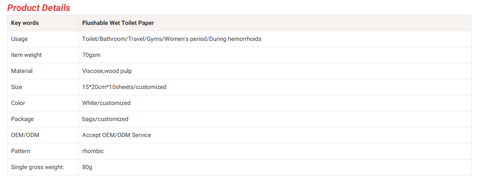Screen dimensions: 480x183
Task: Click the 15*20cm*10sheets/customized value
Action: (124, 87)
